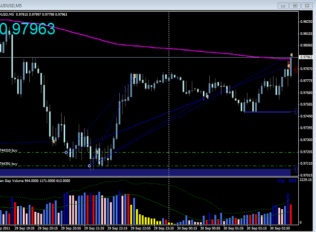Click the Gap Volume indicator label
Screen dimensions: 316x232
pyautogui.click(x=35, y=181)
